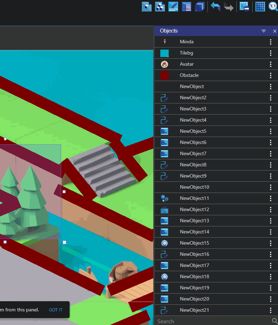Click the bottom-right corner handle of the selection

tap(64, 242)
